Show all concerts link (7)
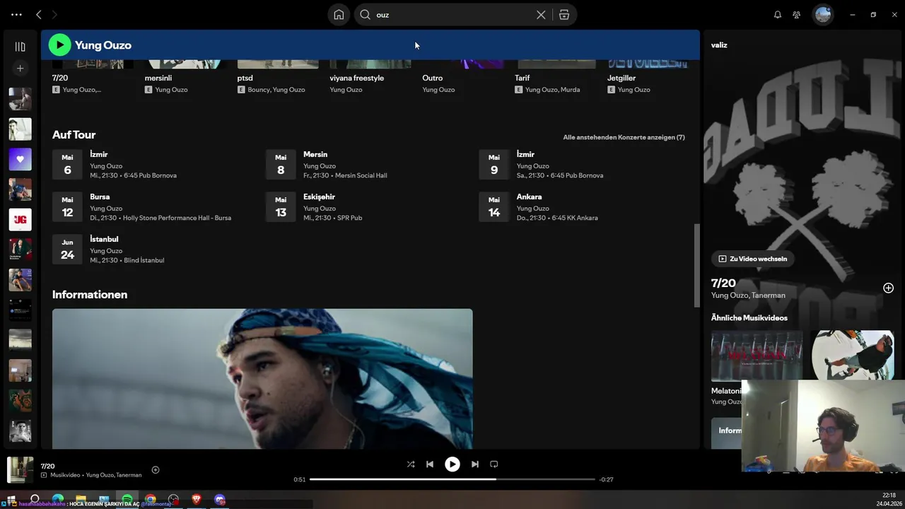This screenshot has height=509, width=905. click(x=624, y=137)
